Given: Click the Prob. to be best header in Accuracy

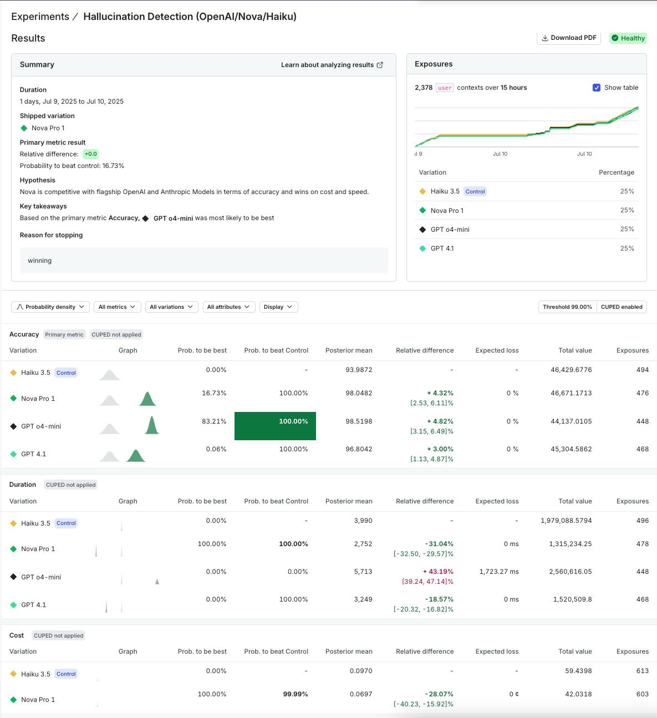Looking at the screenshot, I should [x=202, y=350].
